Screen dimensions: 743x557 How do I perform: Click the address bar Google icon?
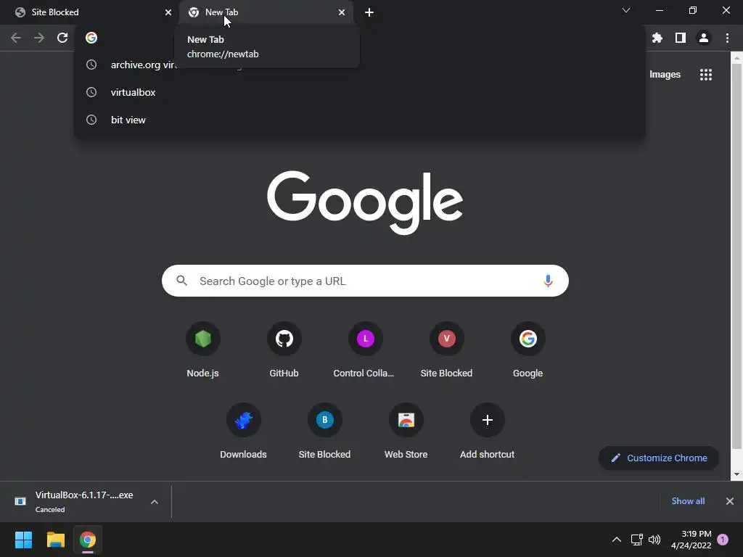[x=91, y=38]
